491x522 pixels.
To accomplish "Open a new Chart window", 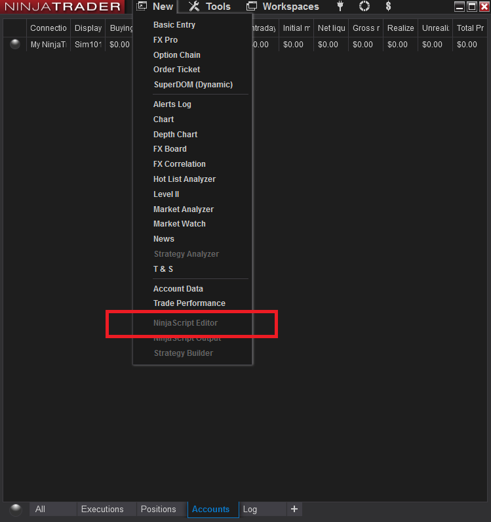I will [163, 120].
